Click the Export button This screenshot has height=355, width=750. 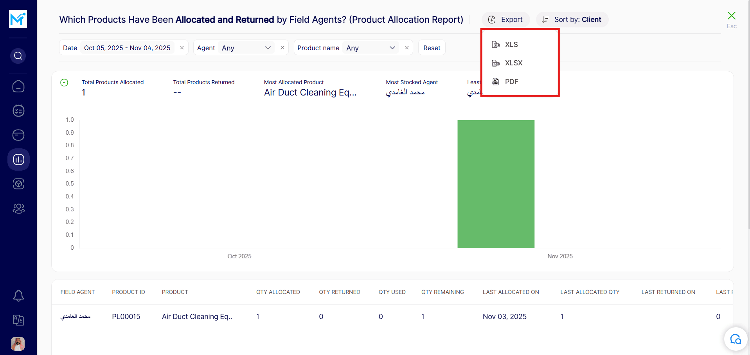pos(505,20)
